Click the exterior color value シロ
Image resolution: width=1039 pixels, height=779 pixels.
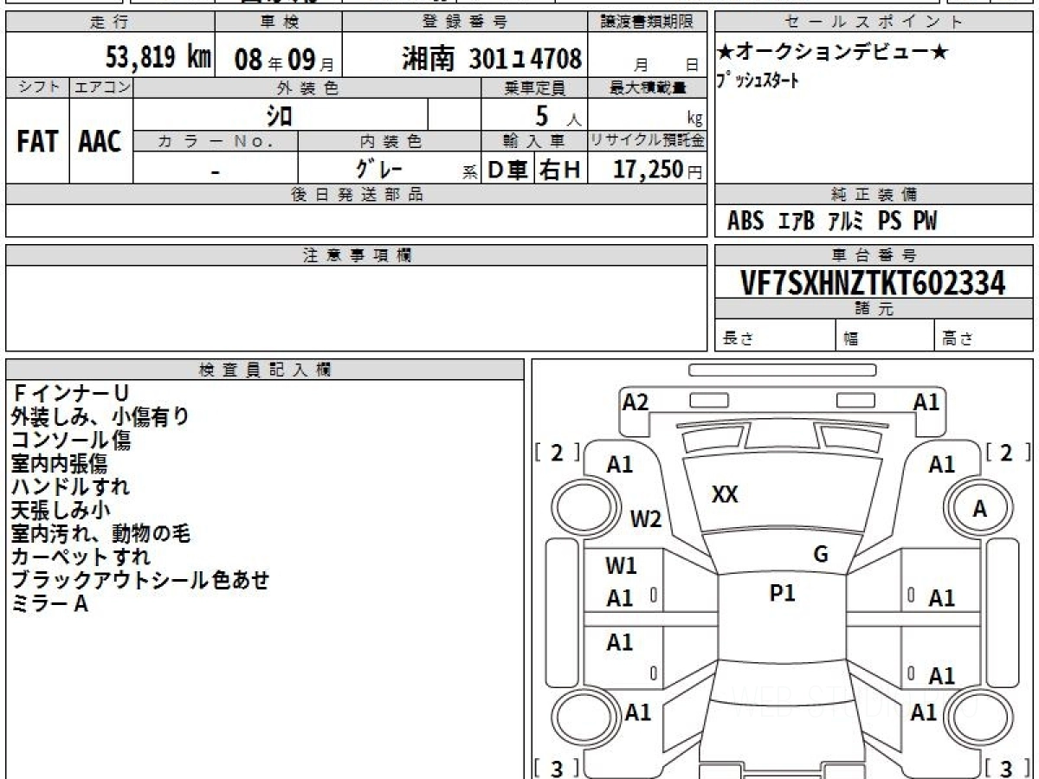279,114
